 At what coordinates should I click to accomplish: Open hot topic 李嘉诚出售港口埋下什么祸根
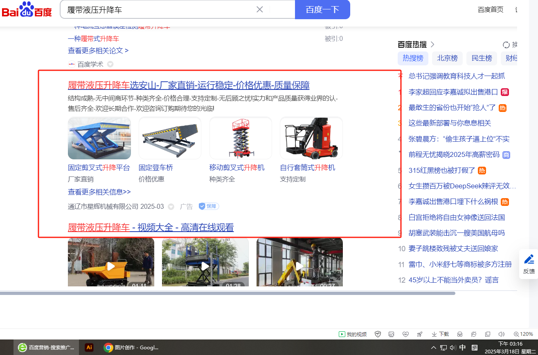(453, 202)
